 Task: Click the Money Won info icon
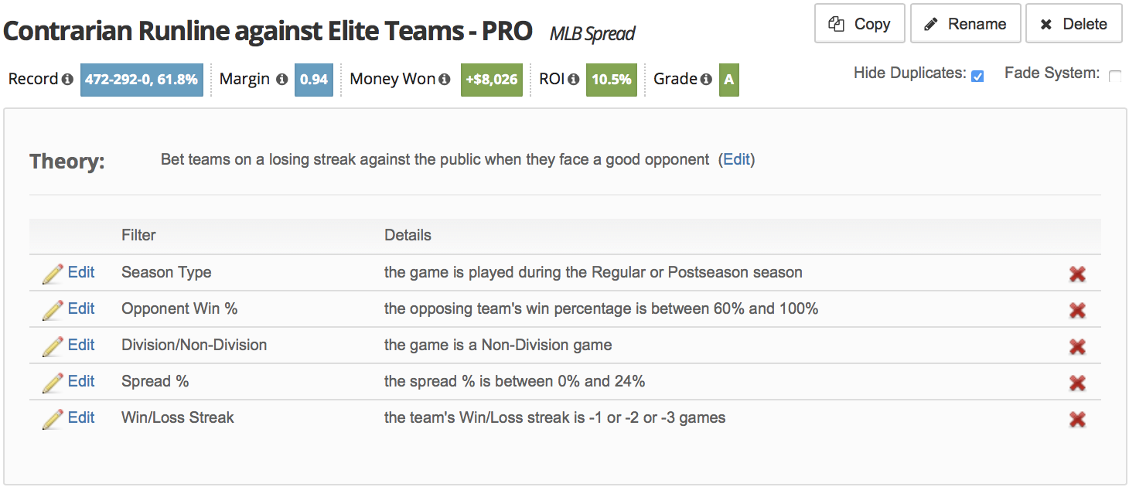445,80
